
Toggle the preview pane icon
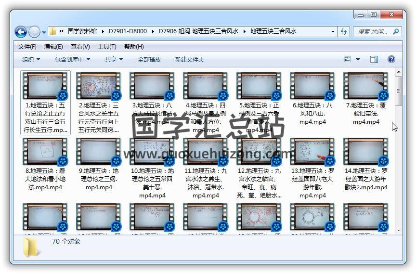[374, 59]
